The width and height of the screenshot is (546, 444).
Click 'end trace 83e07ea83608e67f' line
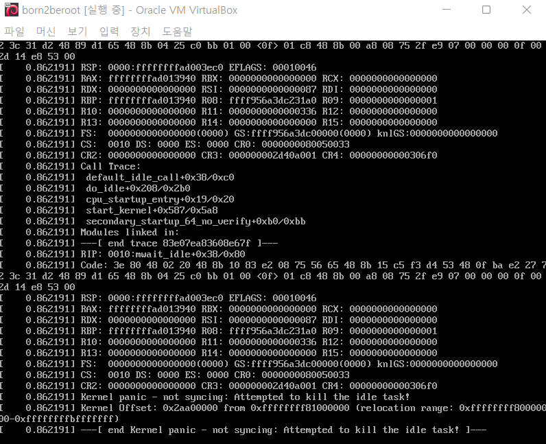click(x=179, y=243)
